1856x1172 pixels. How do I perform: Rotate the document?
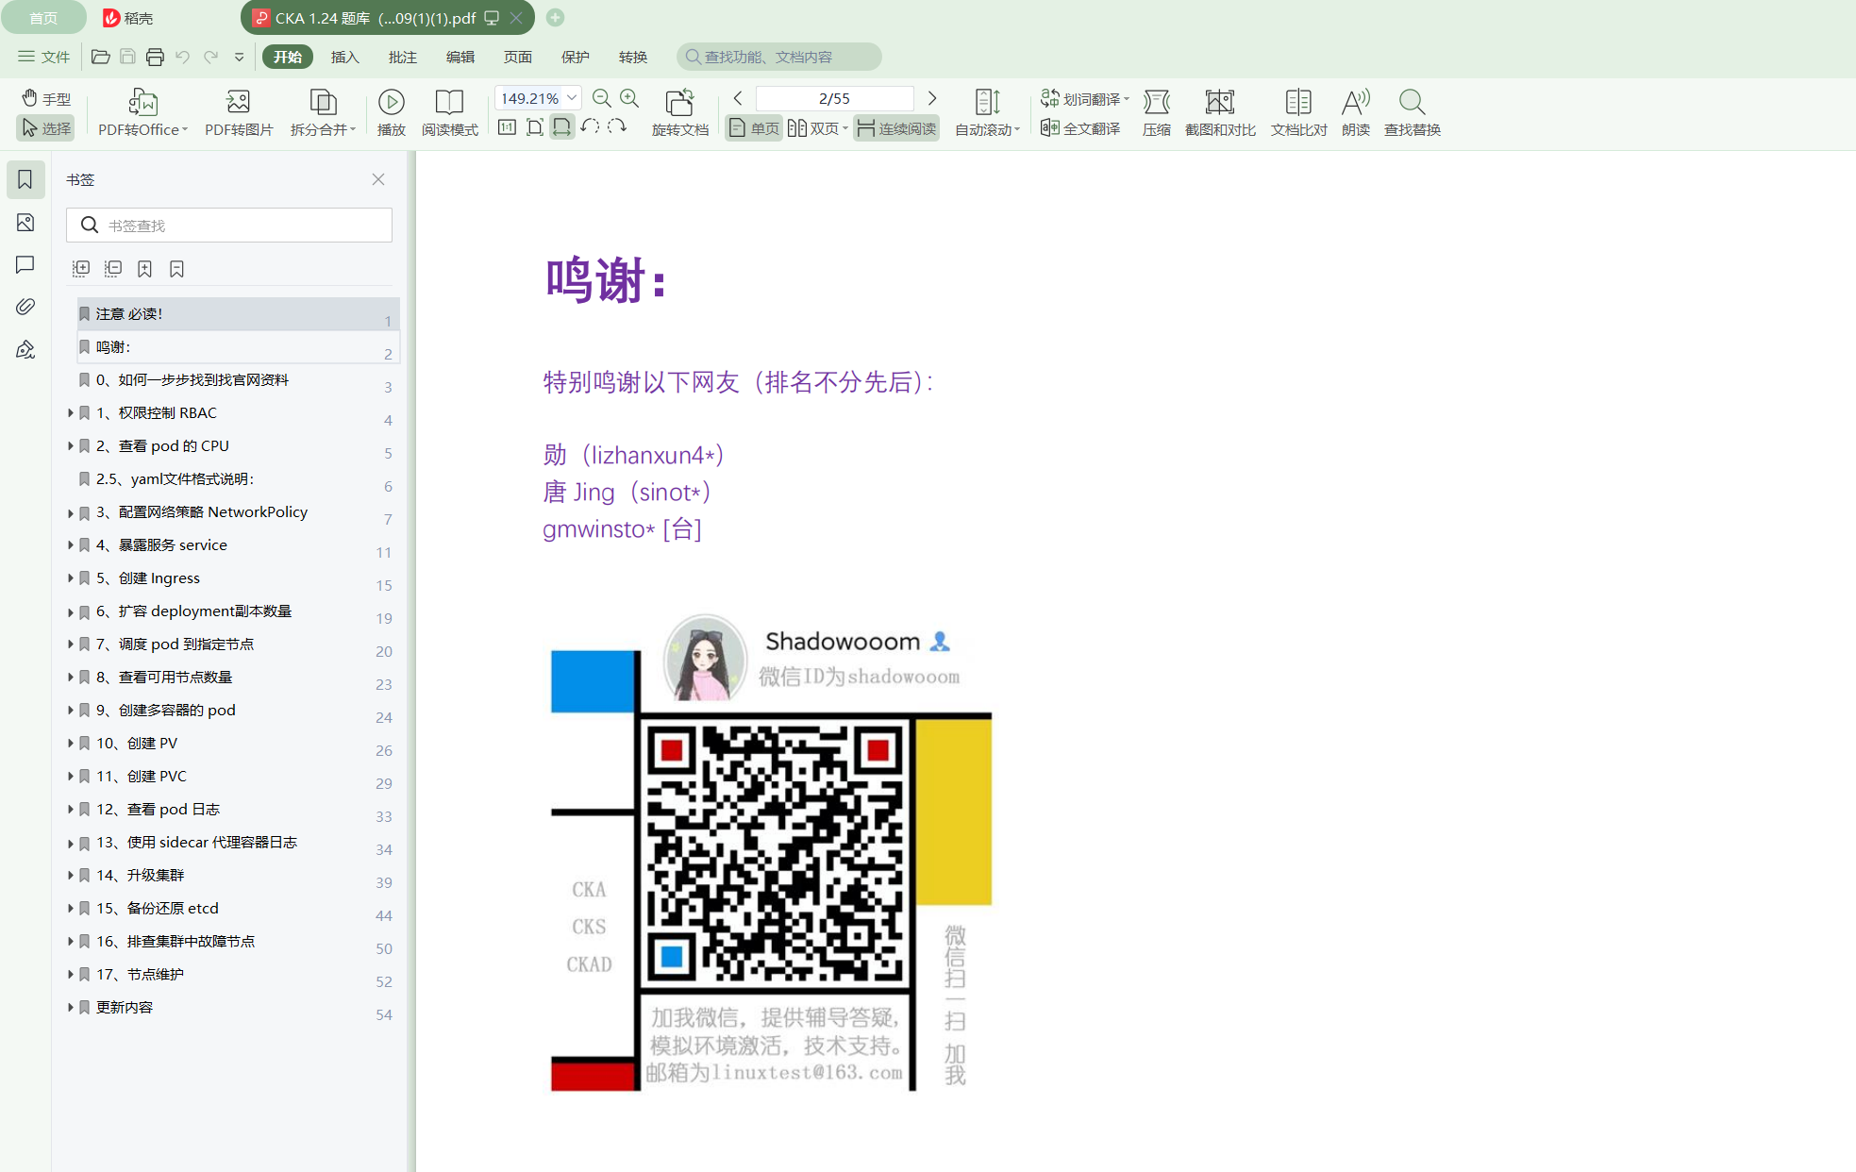click(x=679, y=112)
